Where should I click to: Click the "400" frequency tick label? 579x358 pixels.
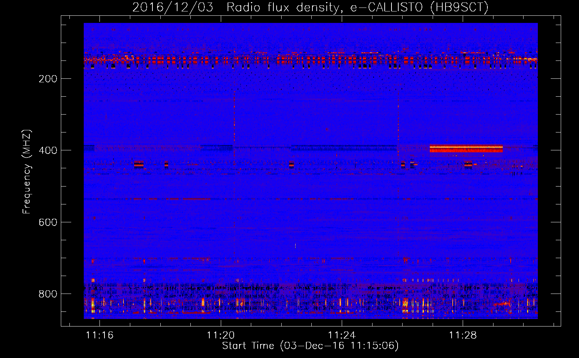click(x=48, y=150)
